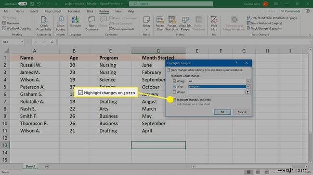This screenshot has width=313, height=175.
Task: Switch to the Formulas tab
Action: click(74, 12)
